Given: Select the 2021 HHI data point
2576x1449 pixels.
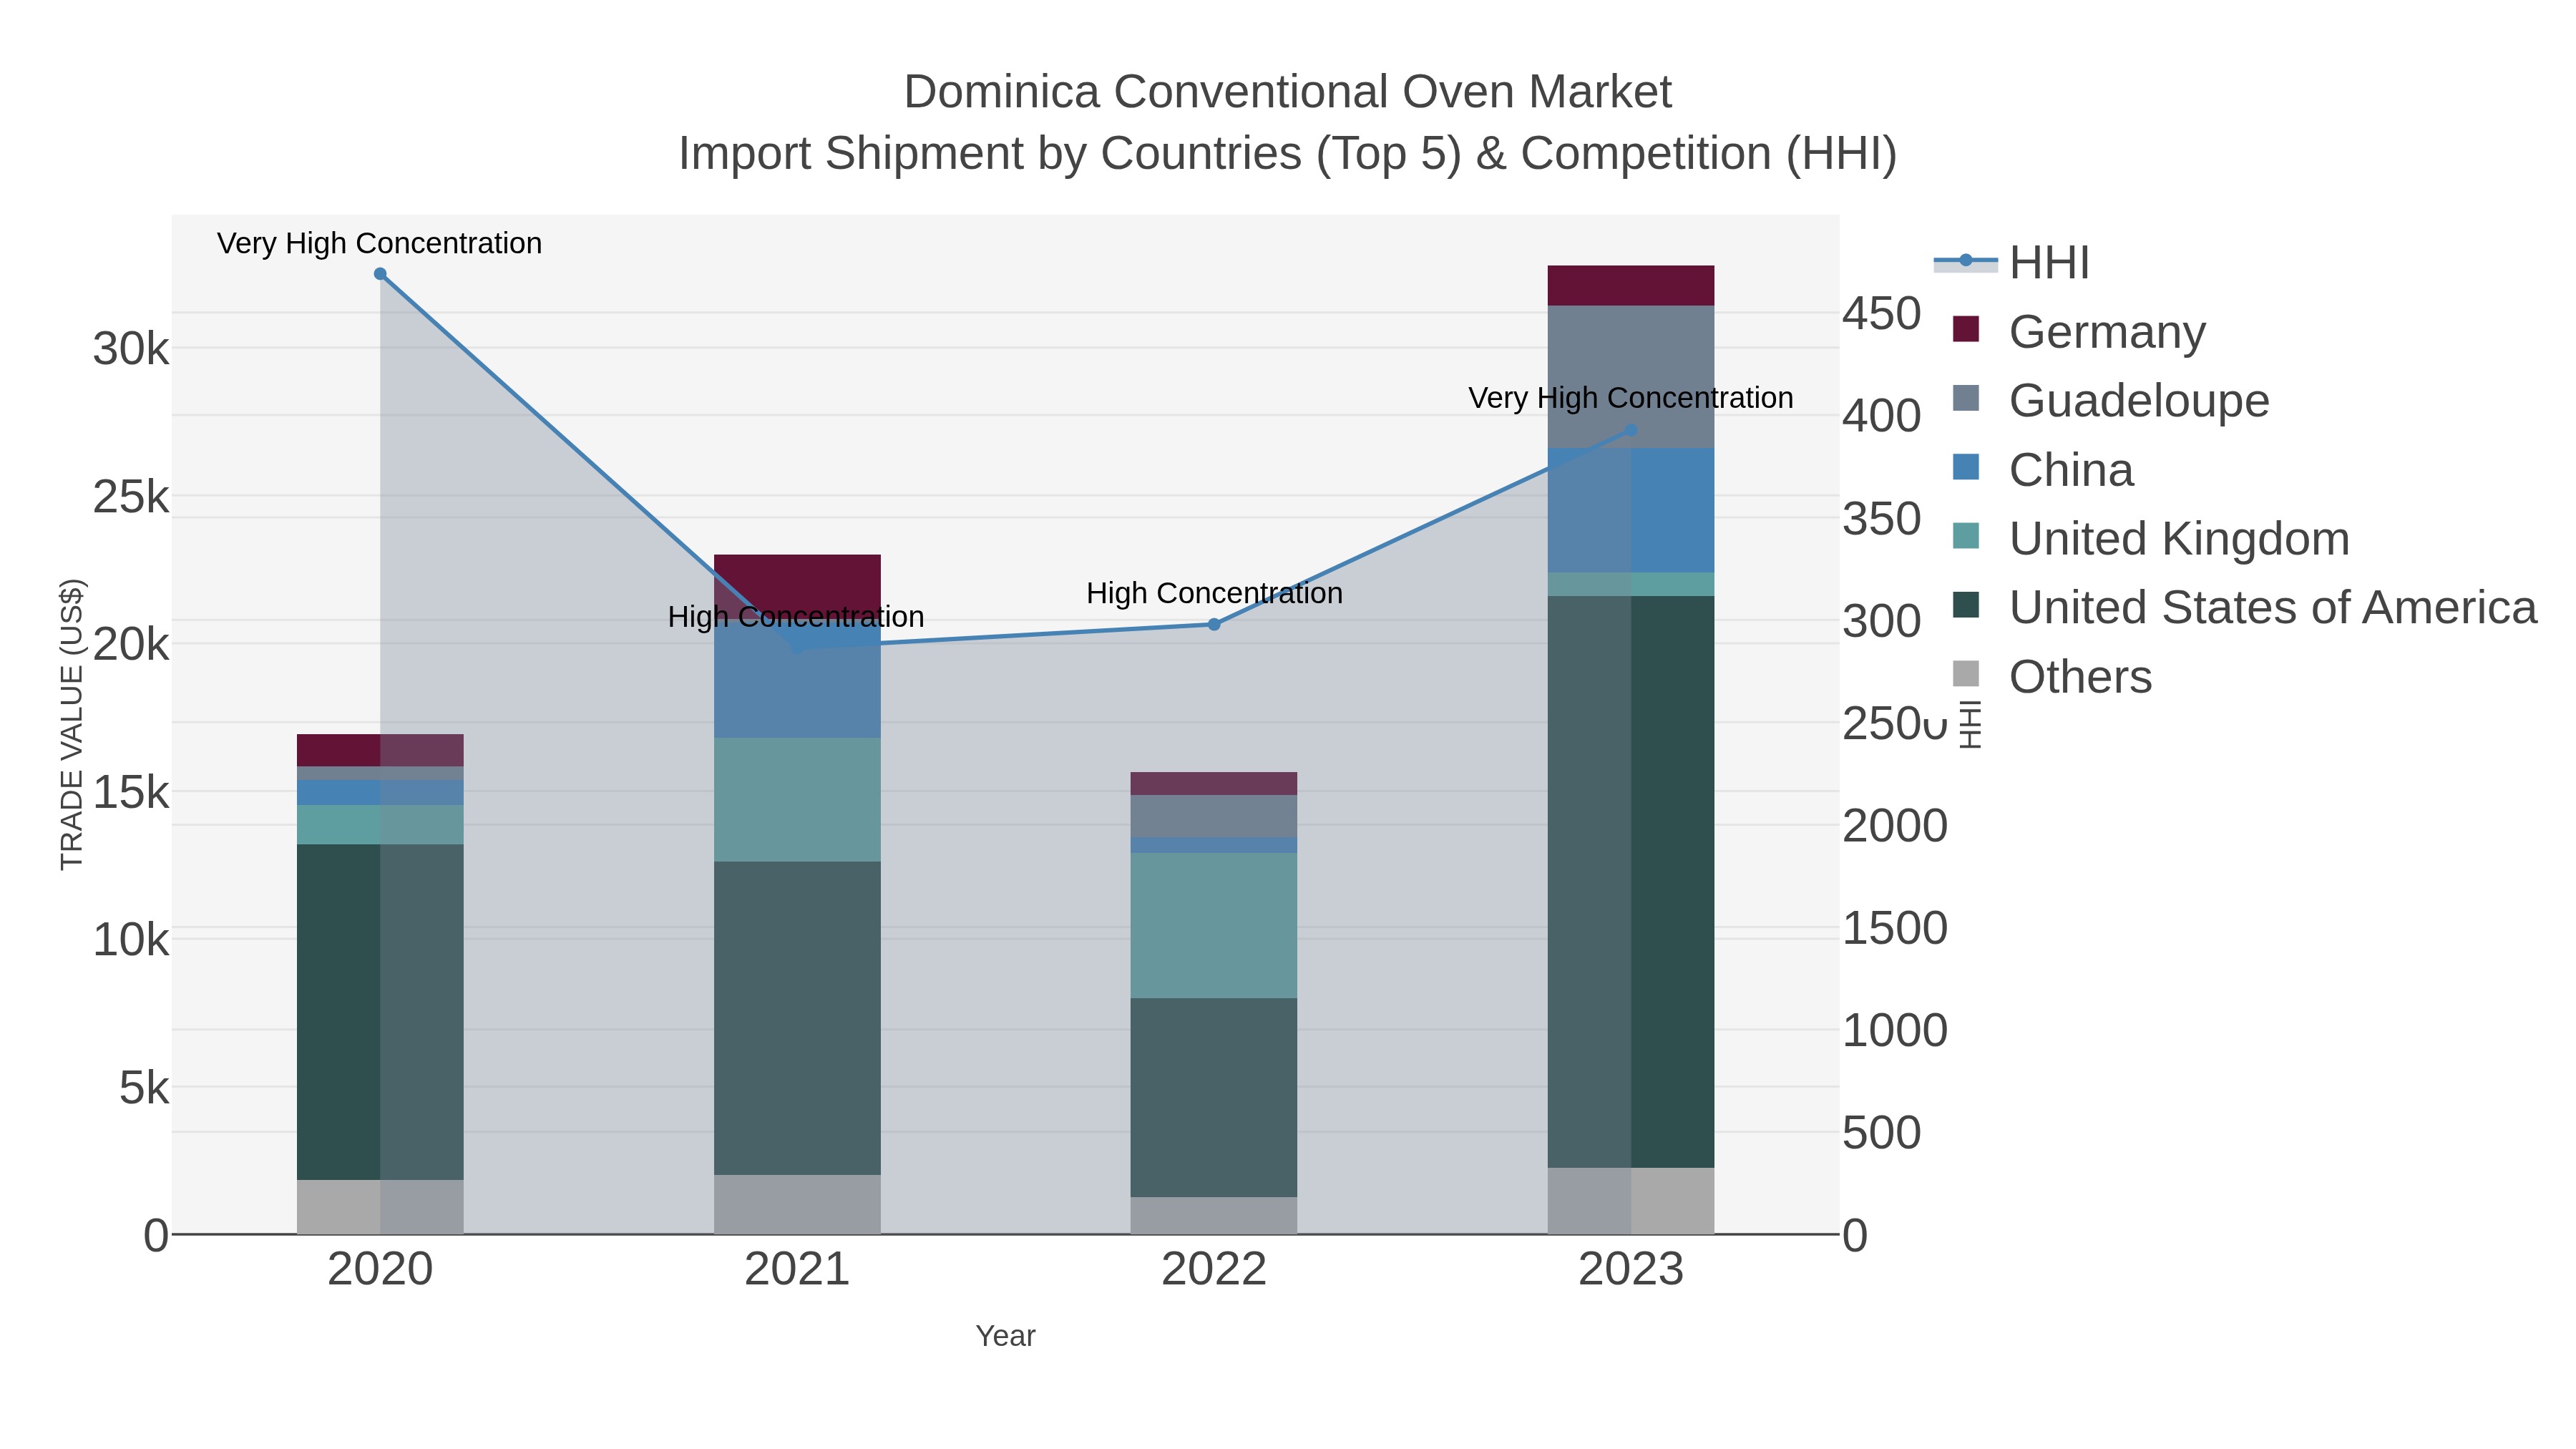Looking at the screenshot, I should point(797,647).
